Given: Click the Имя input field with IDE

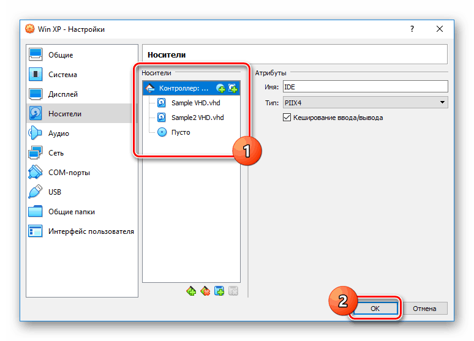Looking at the screenshot, I should [366, 87].
